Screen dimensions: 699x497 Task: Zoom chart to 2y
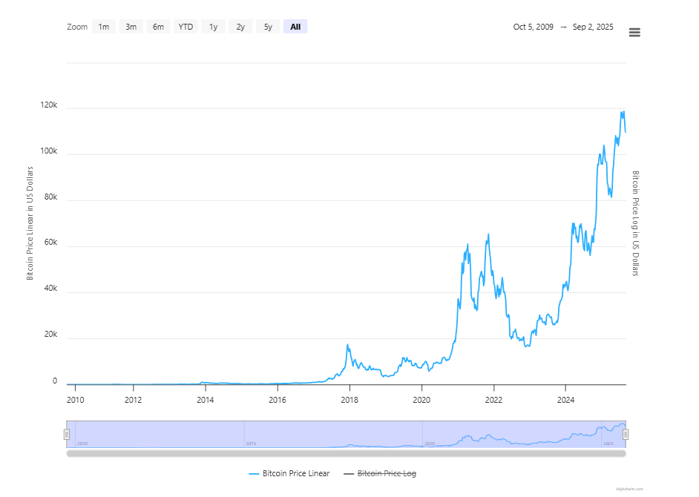point(240,27)
